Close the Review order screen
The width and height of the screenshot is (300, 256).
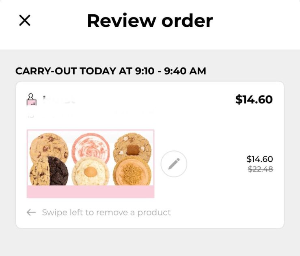coord(25,21)
